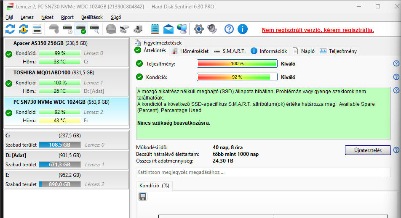Select the E: partition entry
Viewport: 401px width, 218px height.
coord(67,180)
